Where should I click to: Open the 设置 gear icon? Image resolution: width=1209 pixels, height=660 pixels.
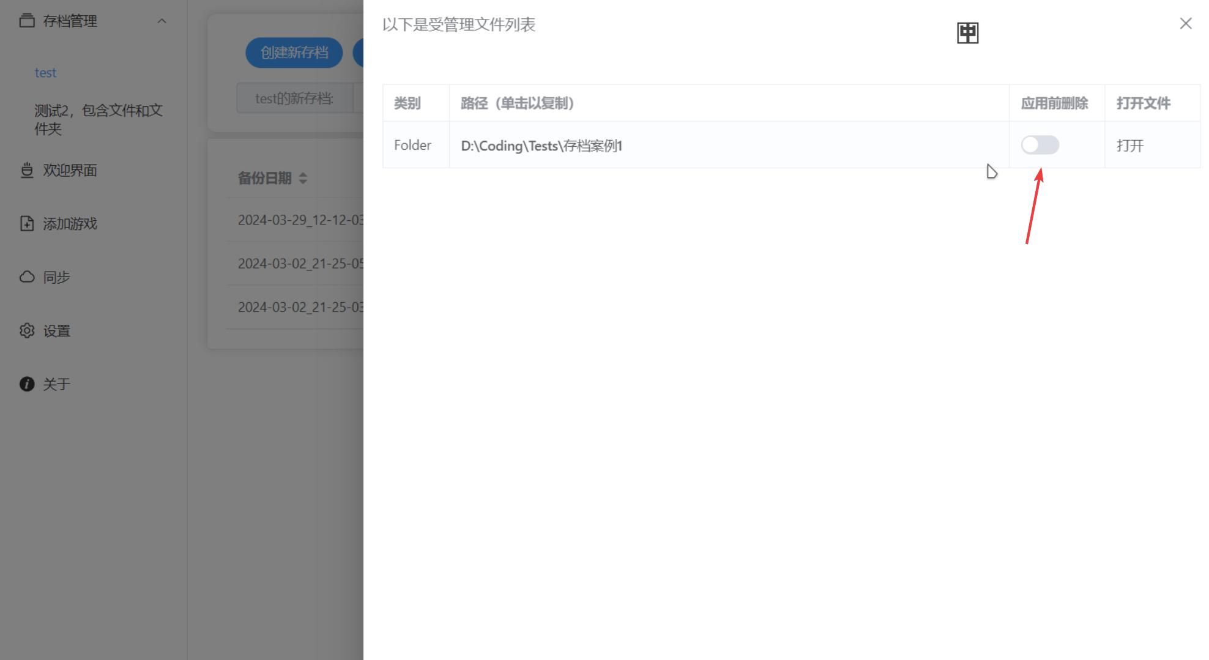[26, 330]
